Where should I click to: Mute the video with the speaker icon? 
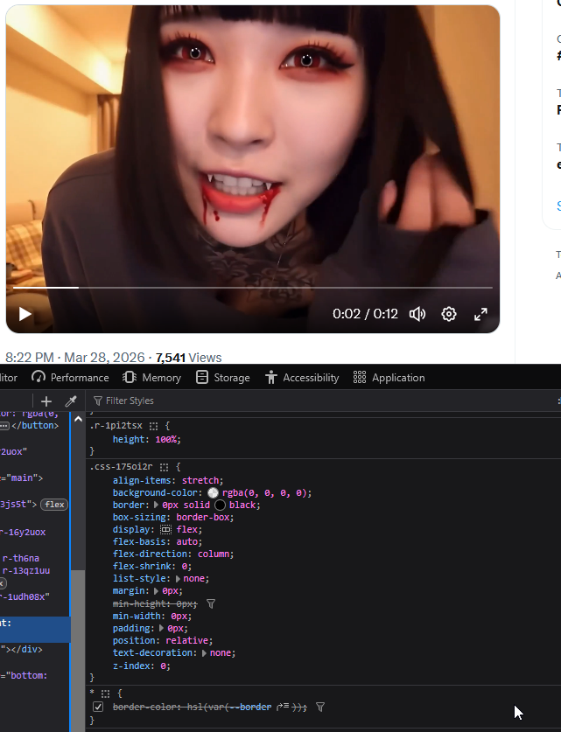pyautogui.click(x=417, y=314)
